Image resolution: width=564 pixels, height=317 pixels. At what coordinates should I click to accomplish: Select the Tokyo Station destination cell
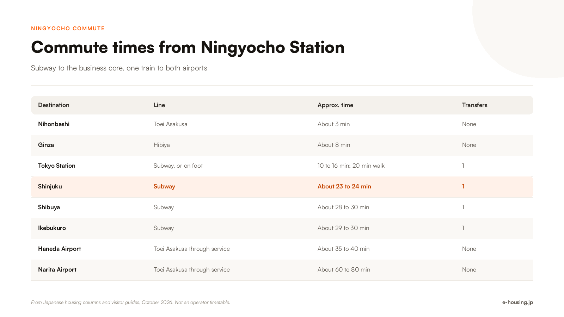pos(57,166)
